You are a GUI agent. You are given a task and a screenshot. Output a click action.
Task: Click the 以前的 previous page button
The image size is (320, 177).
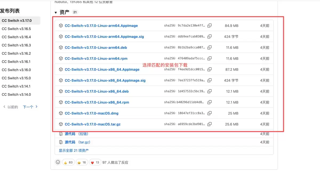click(x=11, y=107)
